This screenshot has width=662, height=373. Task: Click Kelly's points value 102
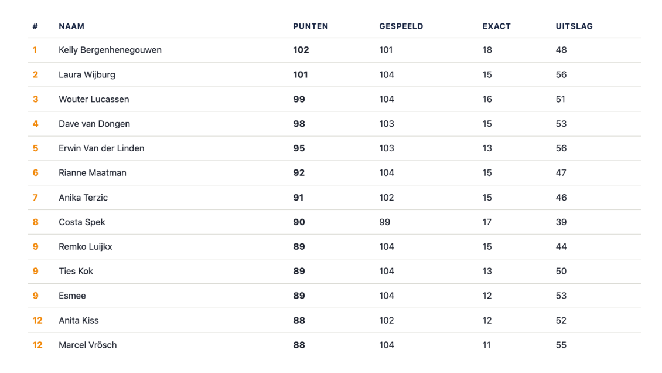pyautogui.click(x=301, y=50)
